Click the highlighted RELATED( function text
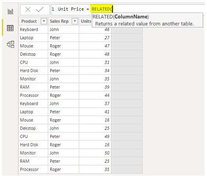This screenshot has height=176, width=207. (102, 9)
